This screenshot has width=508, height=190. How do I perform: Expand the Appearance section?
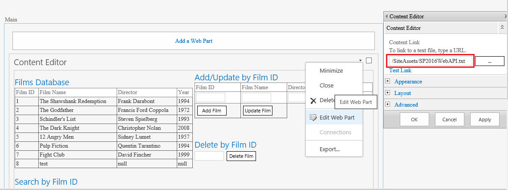[388, 82]
